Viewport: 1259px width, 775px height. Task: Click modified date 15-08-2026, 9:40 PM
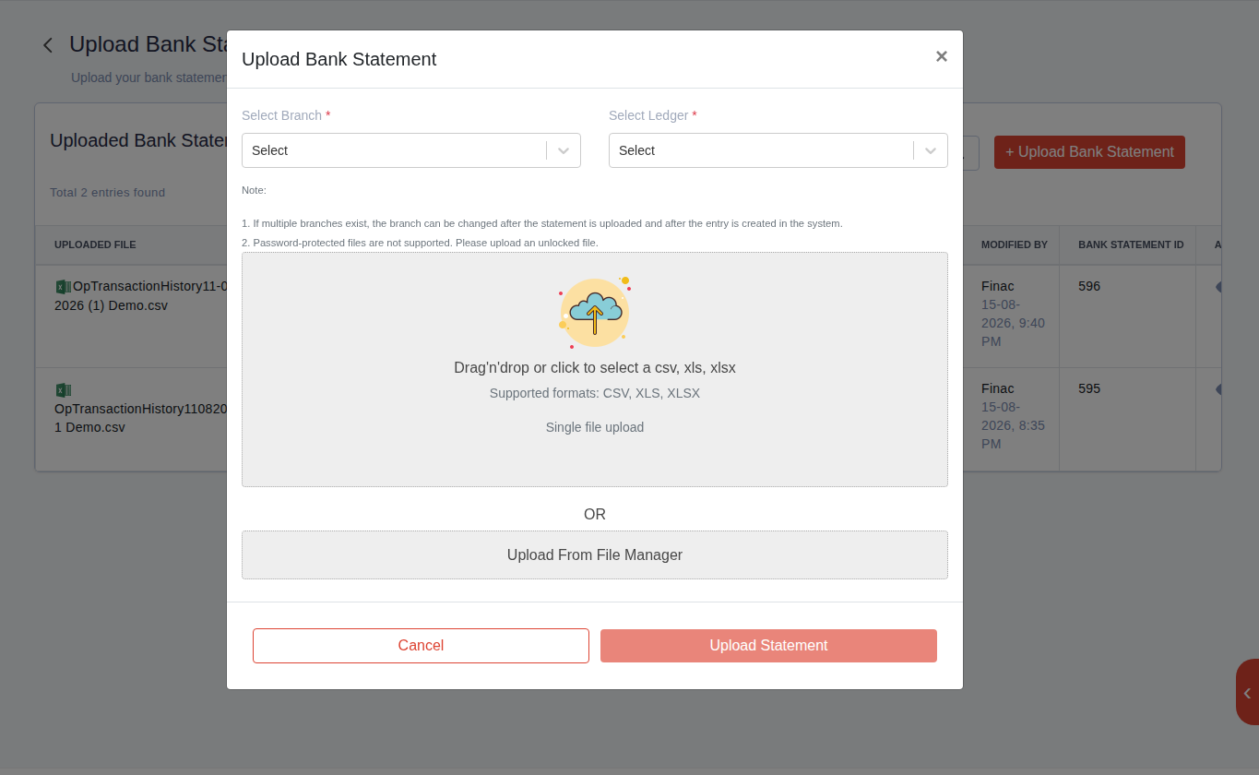point(1013,323)
